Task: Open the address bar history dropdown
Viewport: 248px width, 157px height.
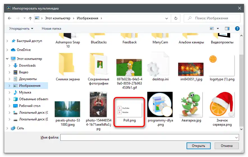Action: 167,18
